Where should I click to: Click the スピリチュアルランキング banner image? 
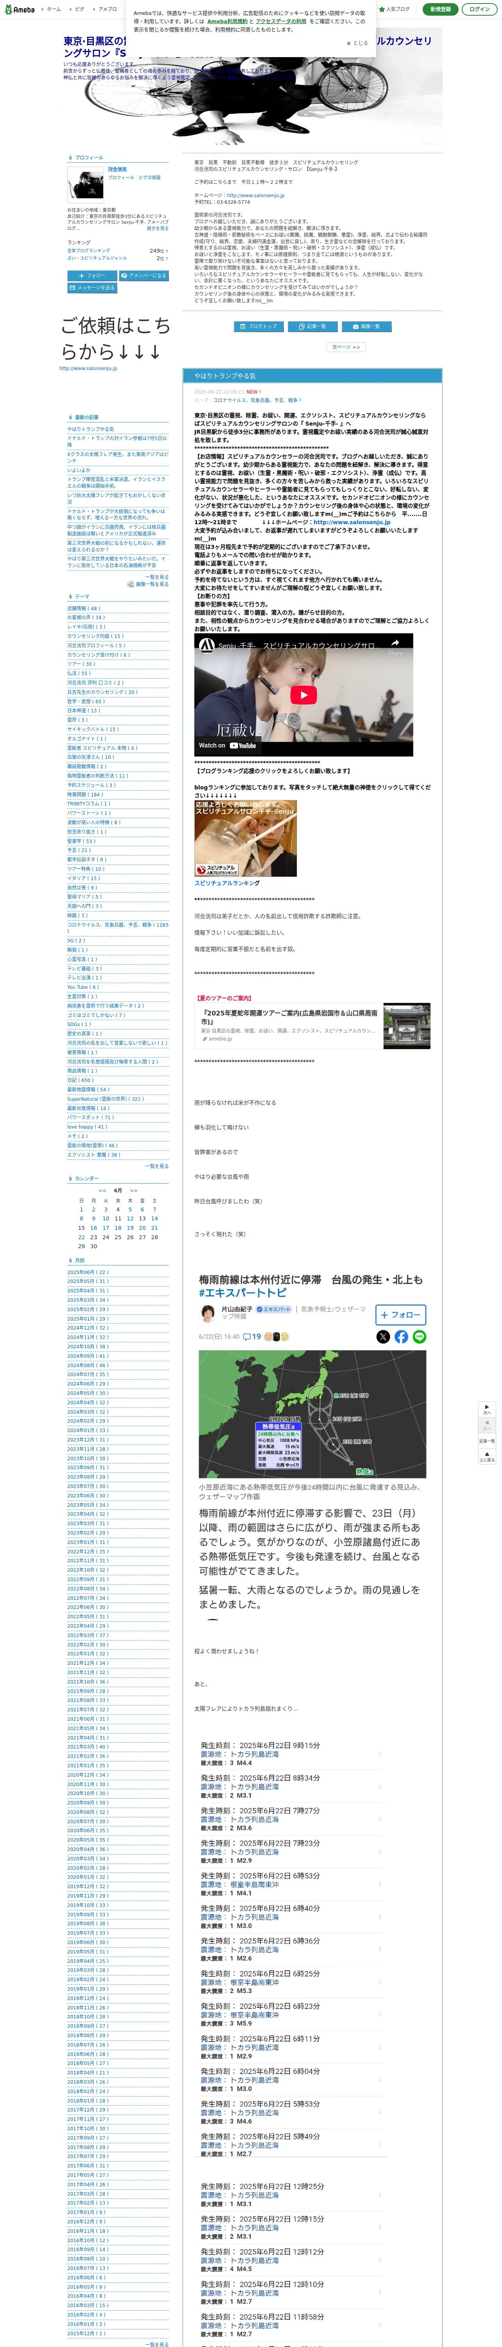click(x=245, y=838)
